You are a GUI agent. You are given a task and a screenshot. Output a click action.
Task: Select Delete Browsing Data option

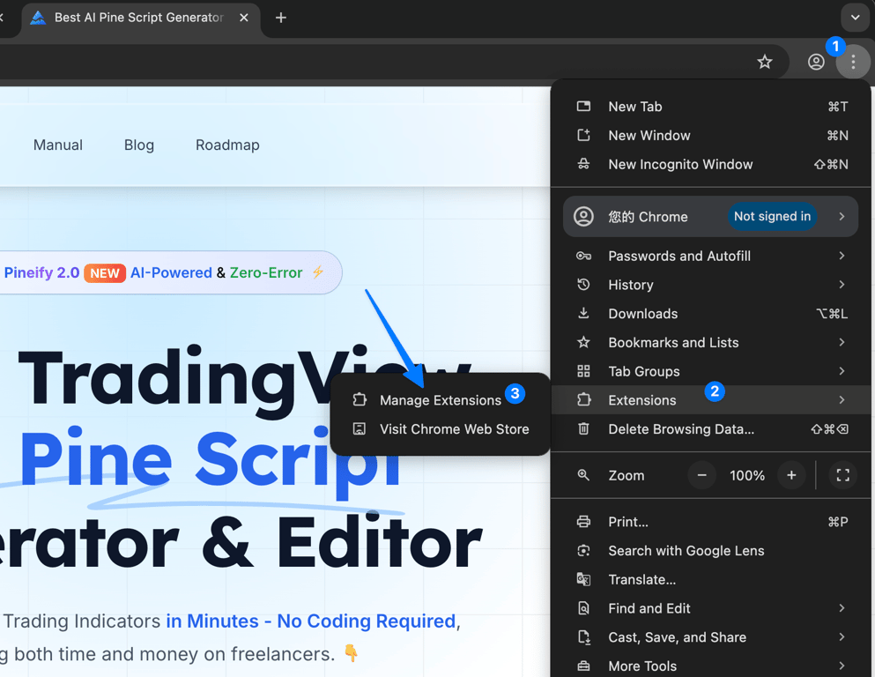[680, 429]
